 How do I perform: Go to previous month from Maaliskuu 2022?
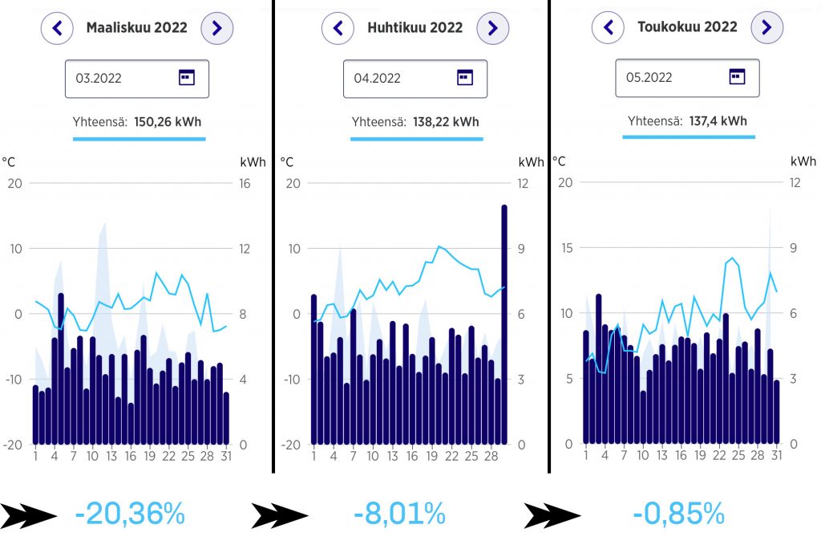tap(57, 28)
